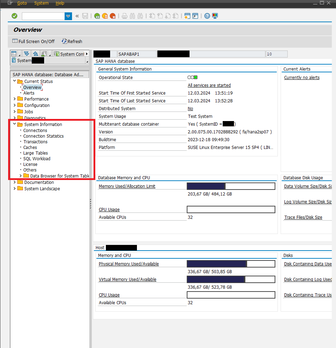Click the red Cancel icon

coord(113,16)
